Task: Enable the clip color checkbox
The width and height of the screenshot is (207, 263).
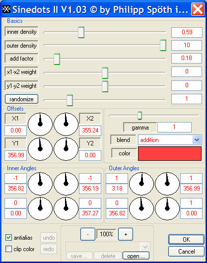Action: point(8,249)
